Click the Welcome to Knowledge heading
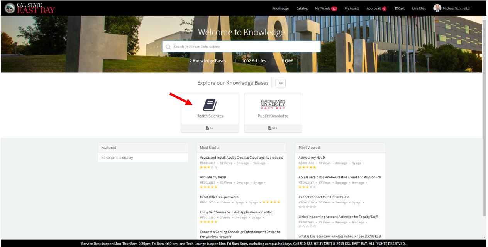This screenshot has height=247, width=488. 241,32
